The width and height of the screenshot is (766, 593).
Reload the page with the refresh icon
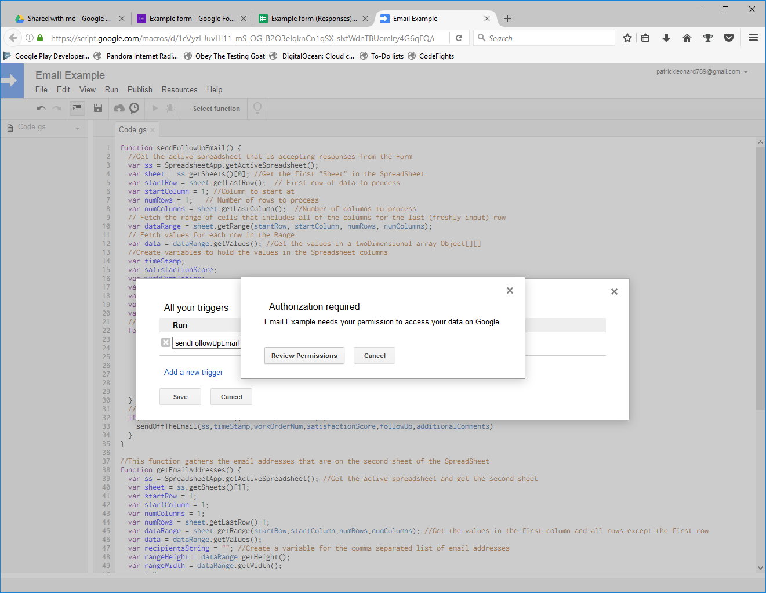[x=459, y=38]
